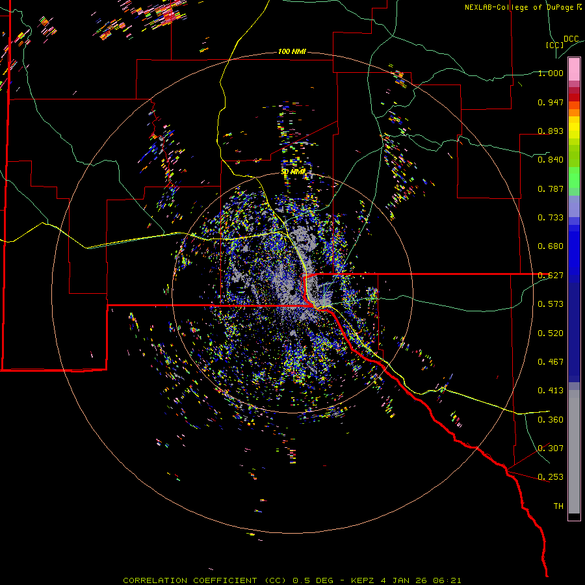
Task: Click the bright green color bar segment
Action: [x=574, y=177]
